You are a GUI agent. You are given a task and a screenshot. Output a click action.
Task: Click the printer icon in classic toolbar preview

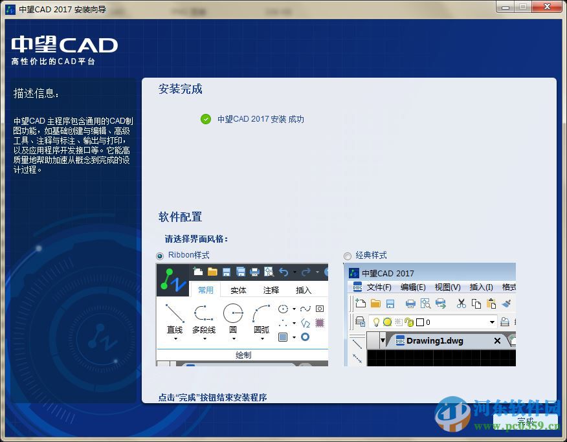410,304
